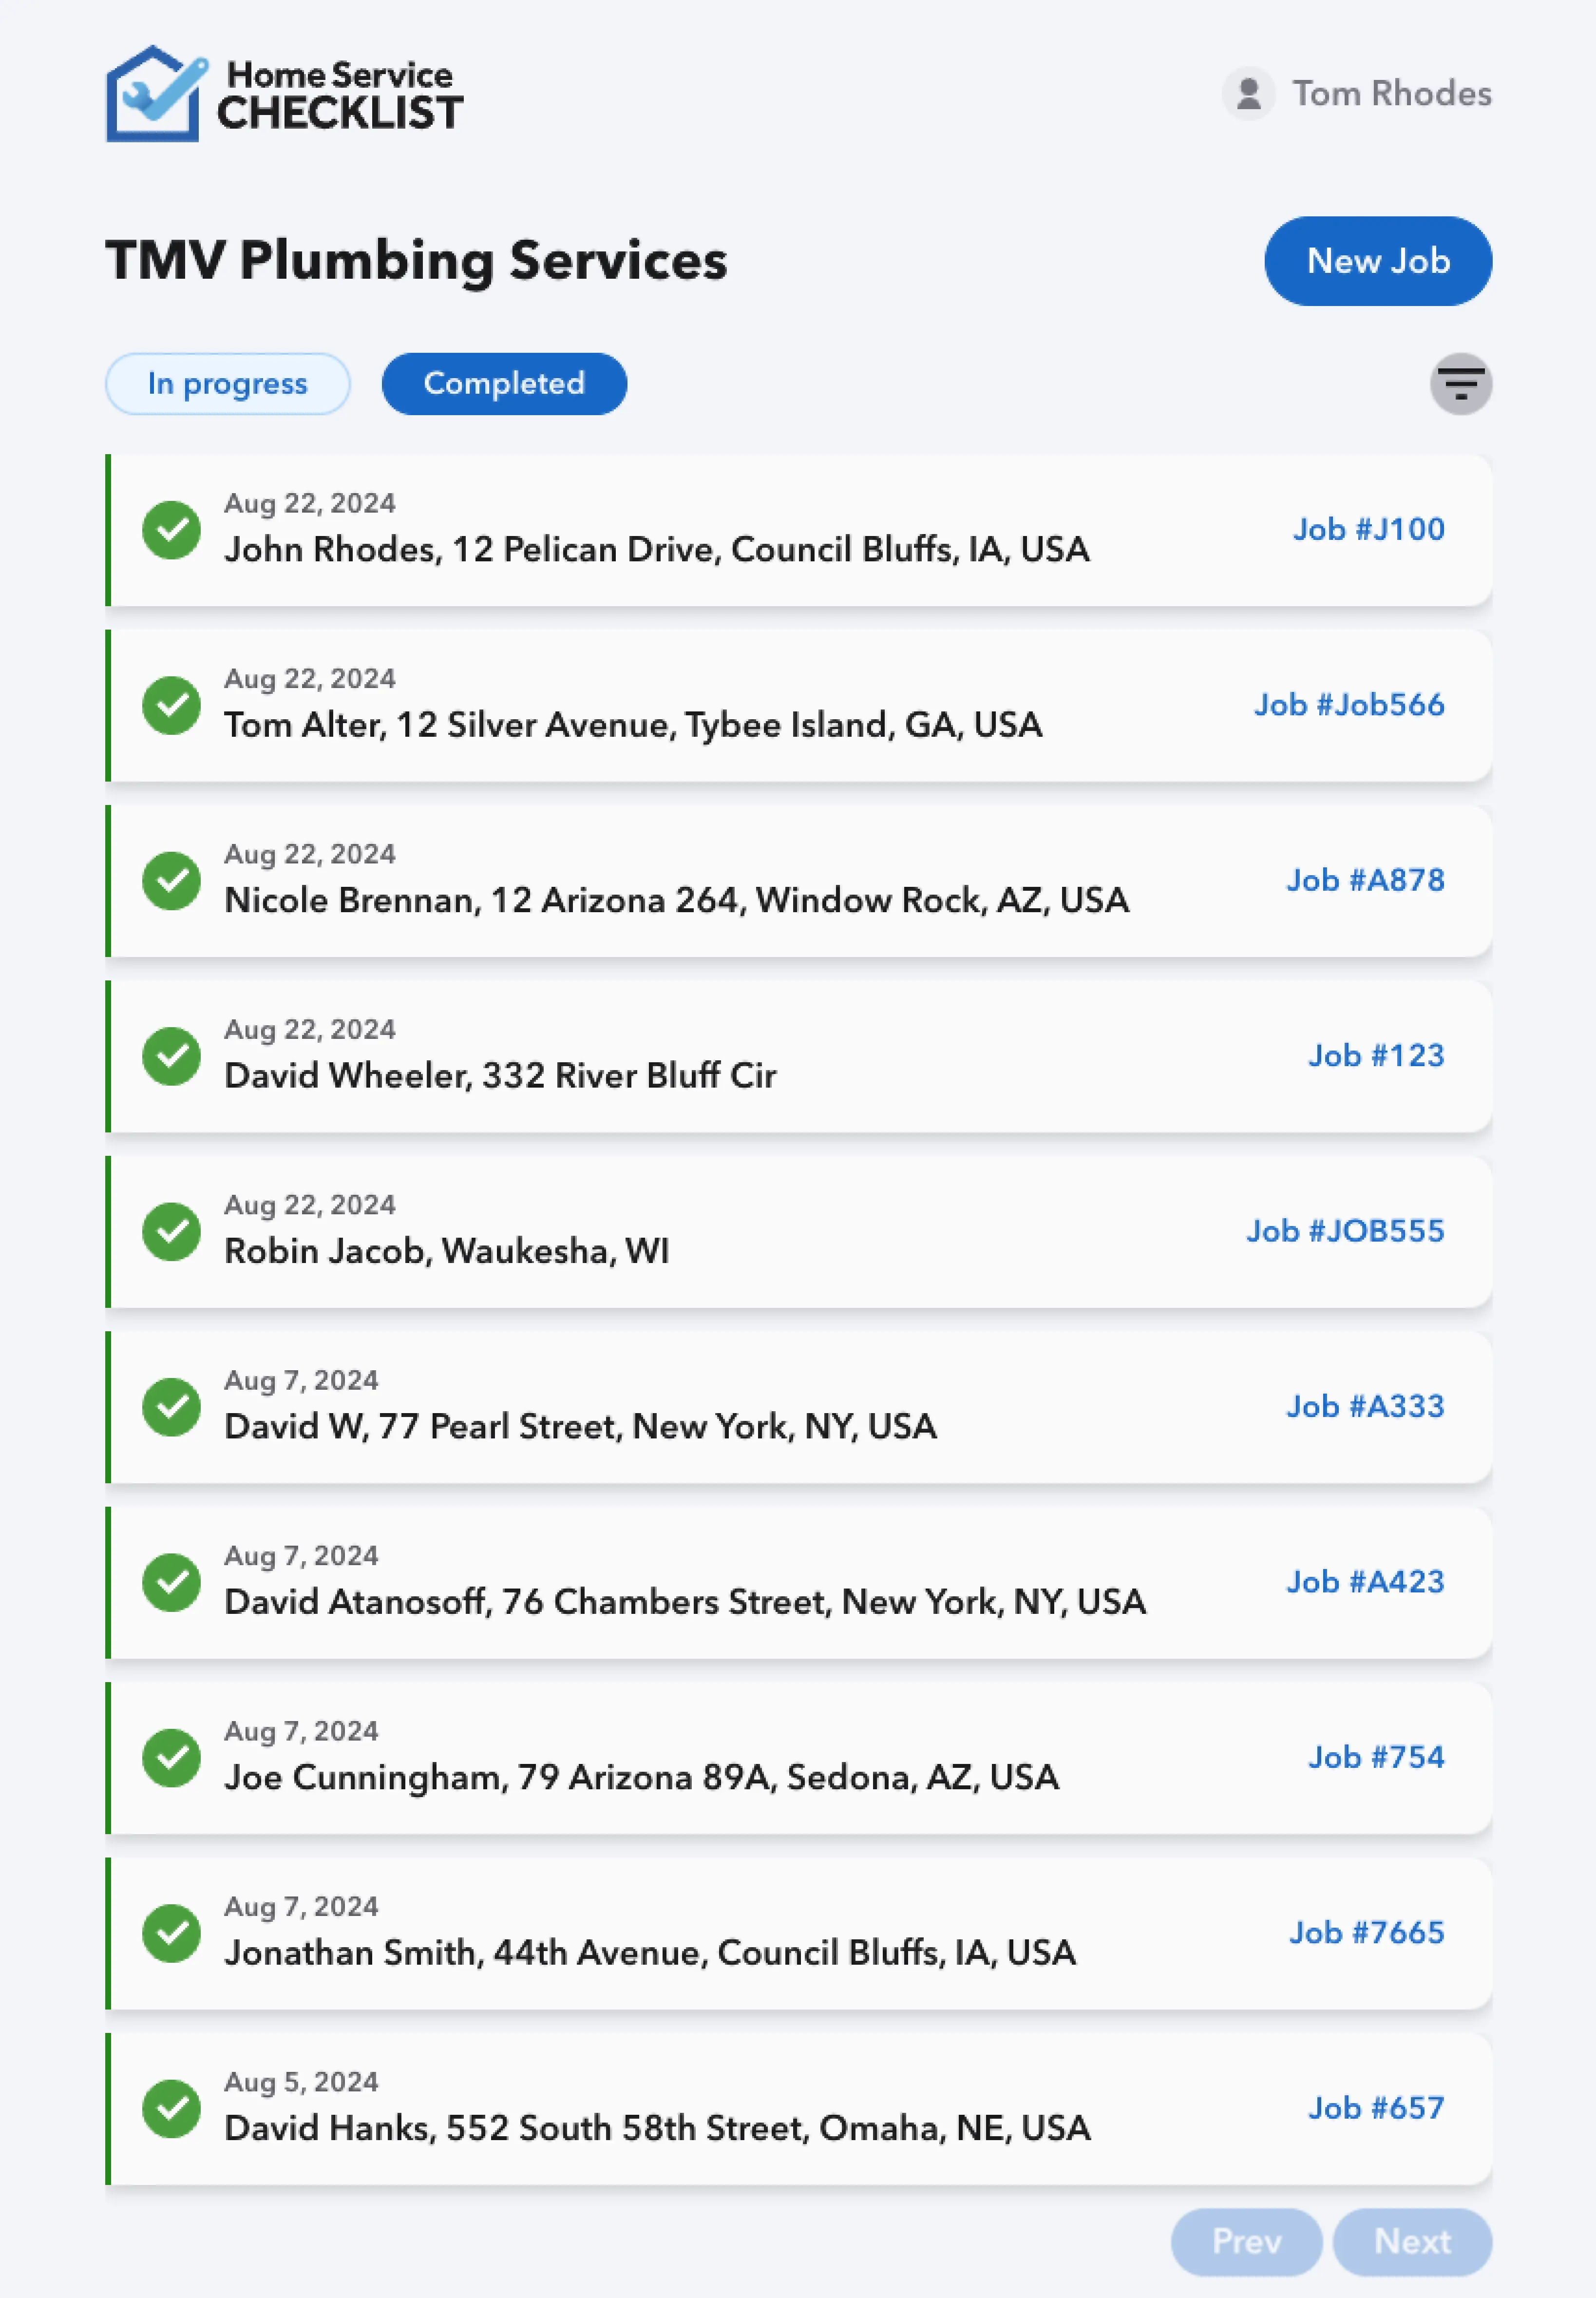
Task: Select the Completed tab
Action: 504,384
